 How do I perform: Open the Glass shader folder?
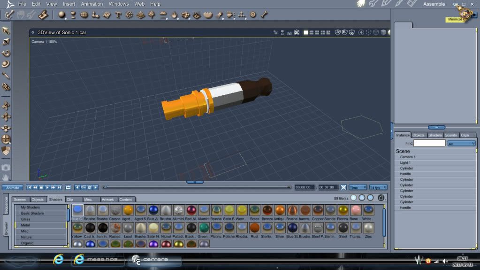coord(41,219)
